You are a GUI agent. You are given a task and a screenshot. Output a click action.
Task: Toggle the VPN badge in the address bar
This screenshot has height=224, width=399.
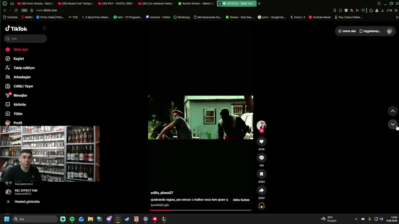24,10
